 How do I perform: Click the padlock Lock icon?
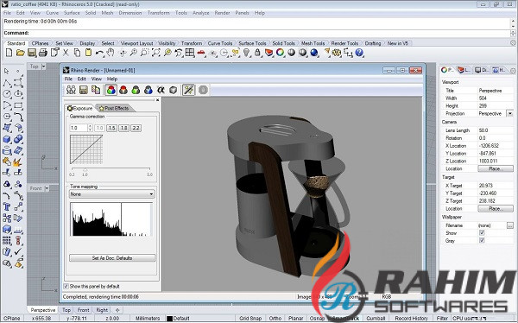pyautogui.click(x=257, y=53)
